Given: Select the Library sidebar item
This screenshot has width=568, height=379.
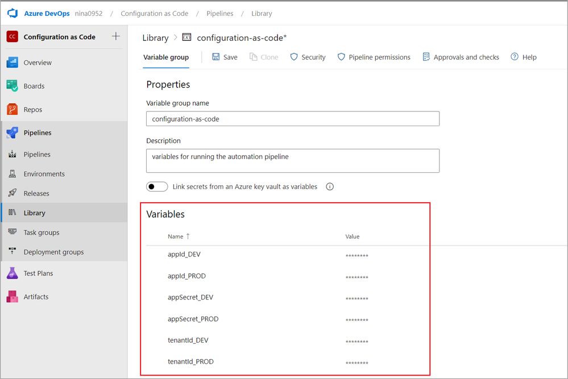Looking at the screenshot, I should 64,213.
